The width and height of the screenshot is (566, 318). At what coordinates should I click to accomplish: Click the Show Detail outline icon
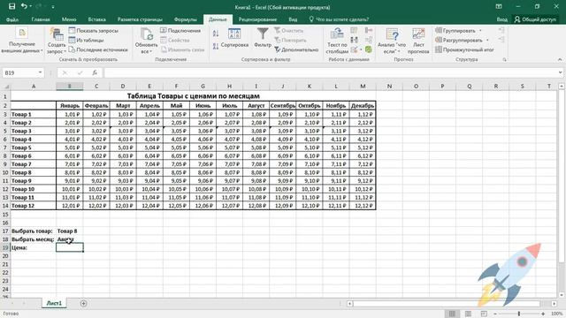click(501, 31)
